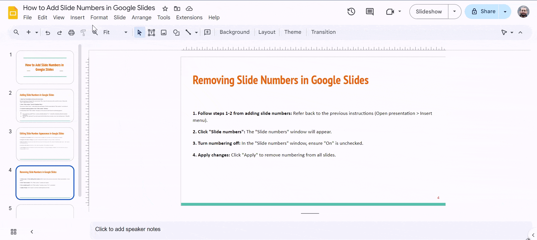Open the Extensions menu

point(189,18)
